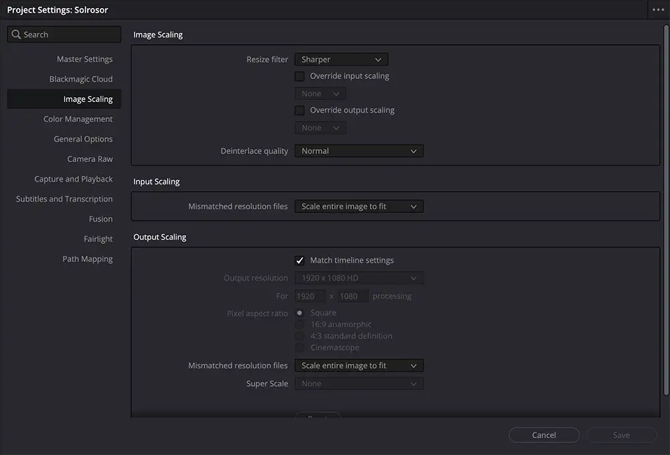Open Output Scaling mismatched resolution dropdown

click(359, 366)
